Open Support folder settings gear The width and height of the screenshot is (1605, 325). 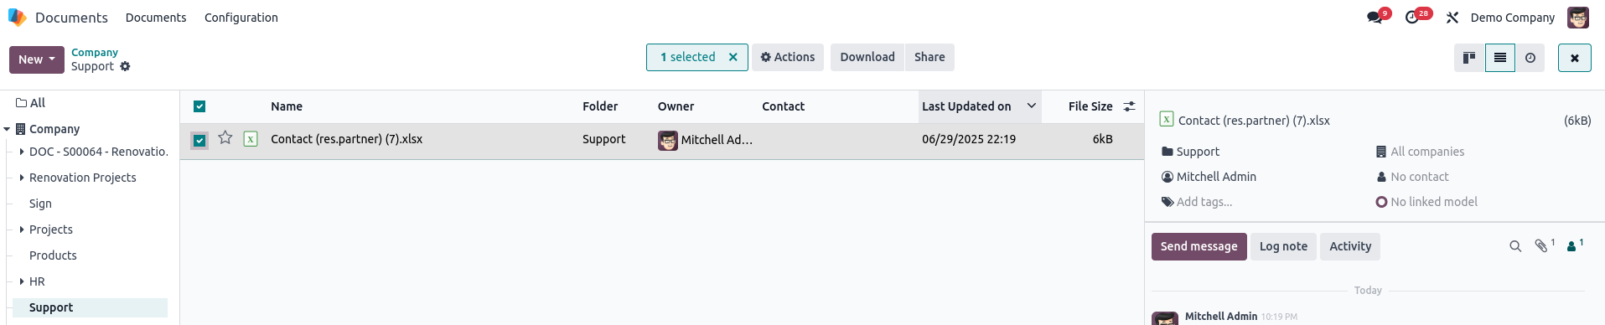pyautogui.click(x=125, y=66)
